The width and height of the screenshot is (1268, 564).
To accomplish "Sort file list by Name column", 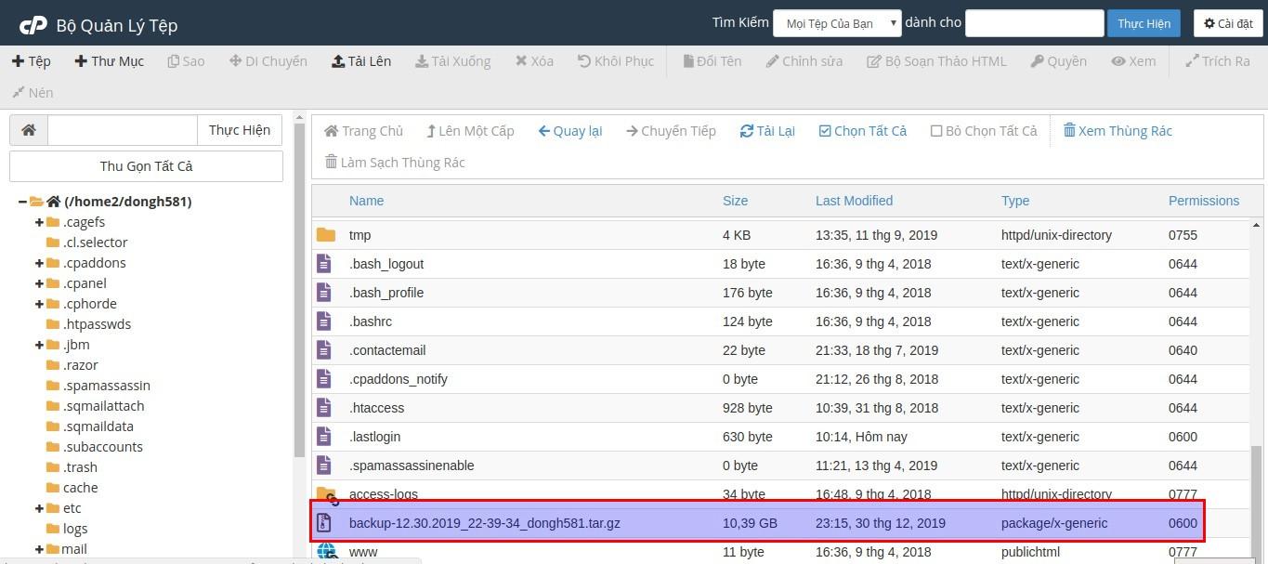I will (366, 201).
